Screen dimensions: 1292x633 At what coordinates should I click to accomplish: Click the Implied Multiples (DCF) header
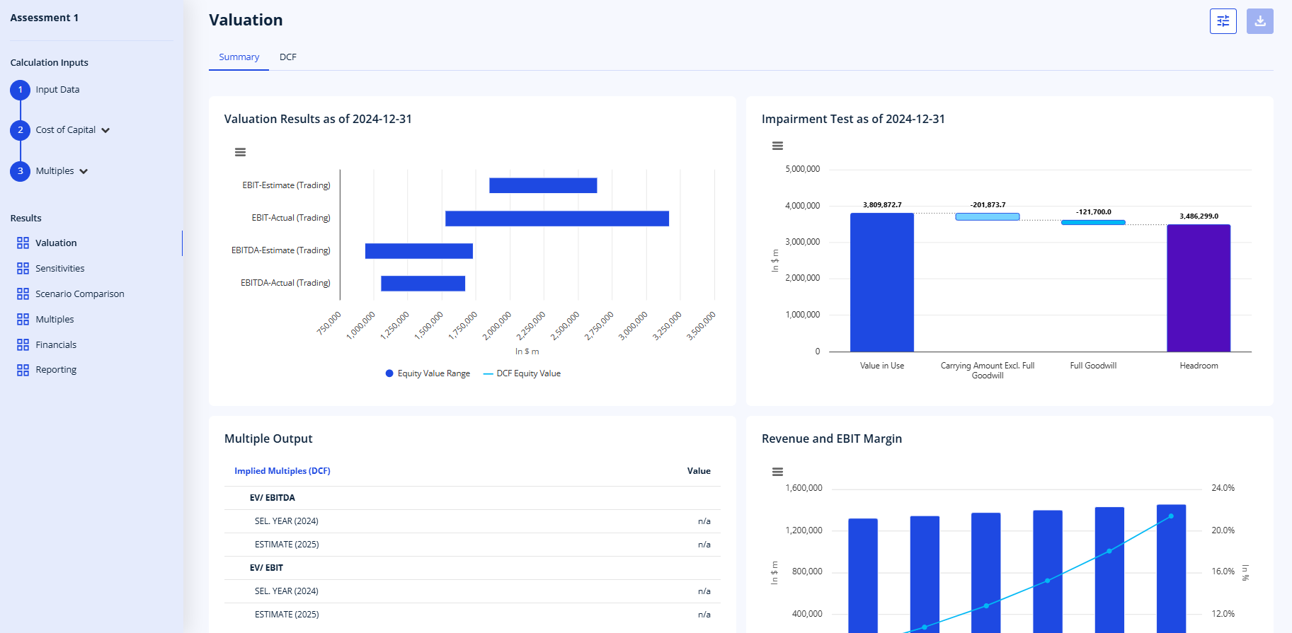click(x=282, y=471)
